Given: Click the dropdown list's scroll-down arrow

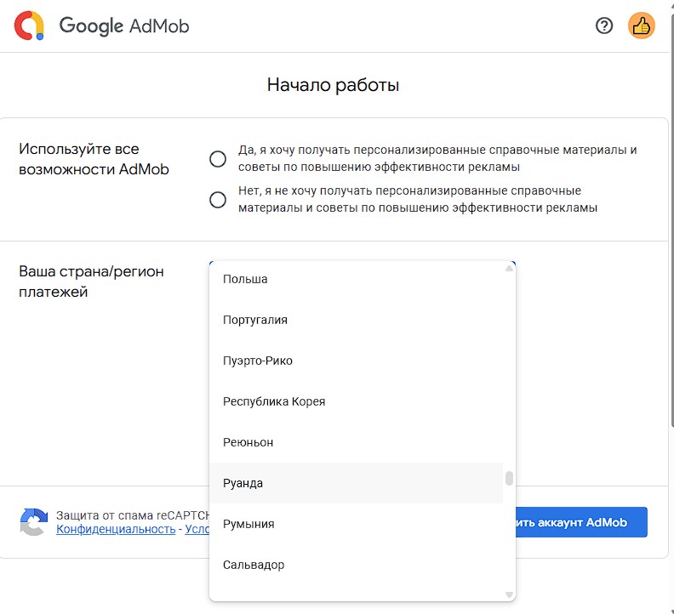Looking at the screenshot, I should [509, 594].
